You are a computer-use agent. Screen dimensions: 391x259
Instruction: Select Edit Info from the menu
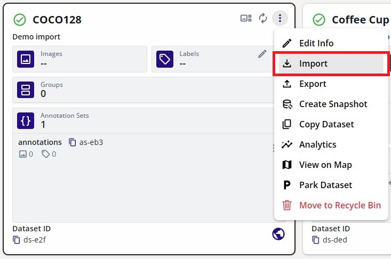tap(331, 43)
